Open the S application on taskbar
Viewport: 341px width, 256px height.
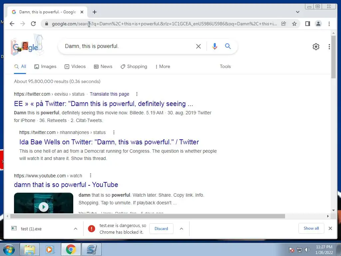coord(92,249)
